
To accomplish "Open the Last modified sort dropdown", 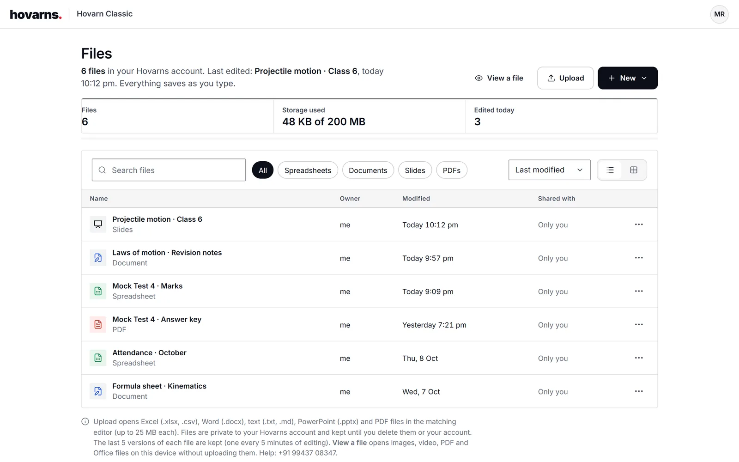I will pyautogui.click(x=549, y=170).
